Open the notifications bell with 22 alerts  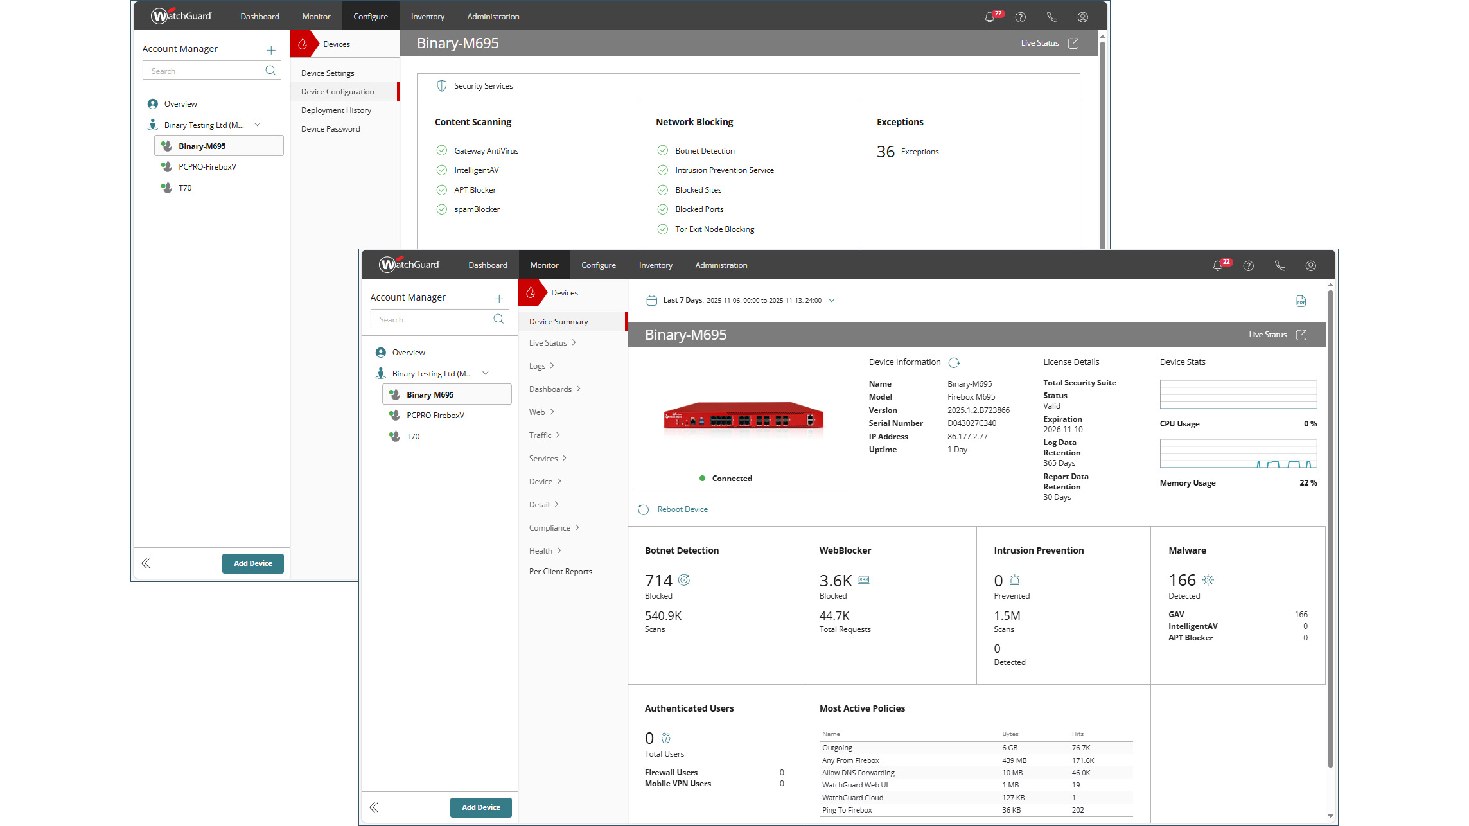[1218, 264]
